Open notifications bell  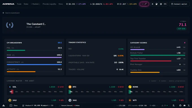coord(152,4)
